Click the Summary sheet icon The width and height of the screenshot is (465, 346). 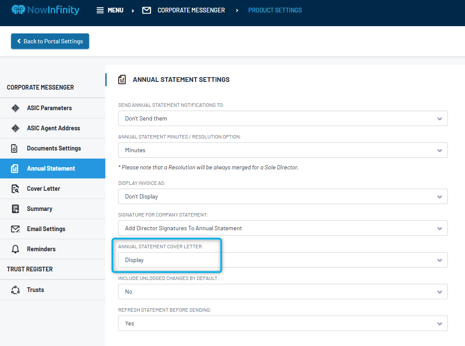(15, 209)
